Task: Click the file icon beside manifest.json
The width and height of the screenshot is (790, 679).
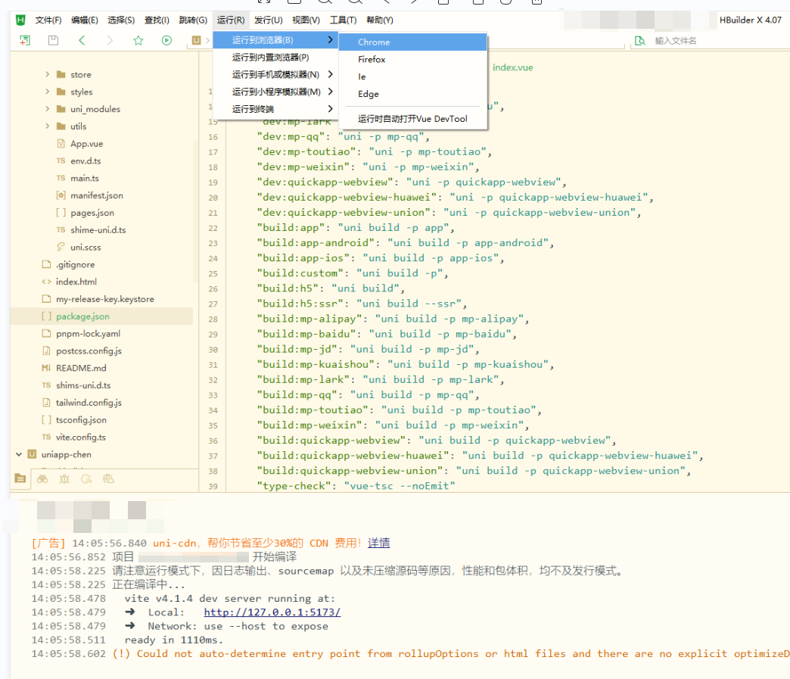Action: (x=61, y=195)
